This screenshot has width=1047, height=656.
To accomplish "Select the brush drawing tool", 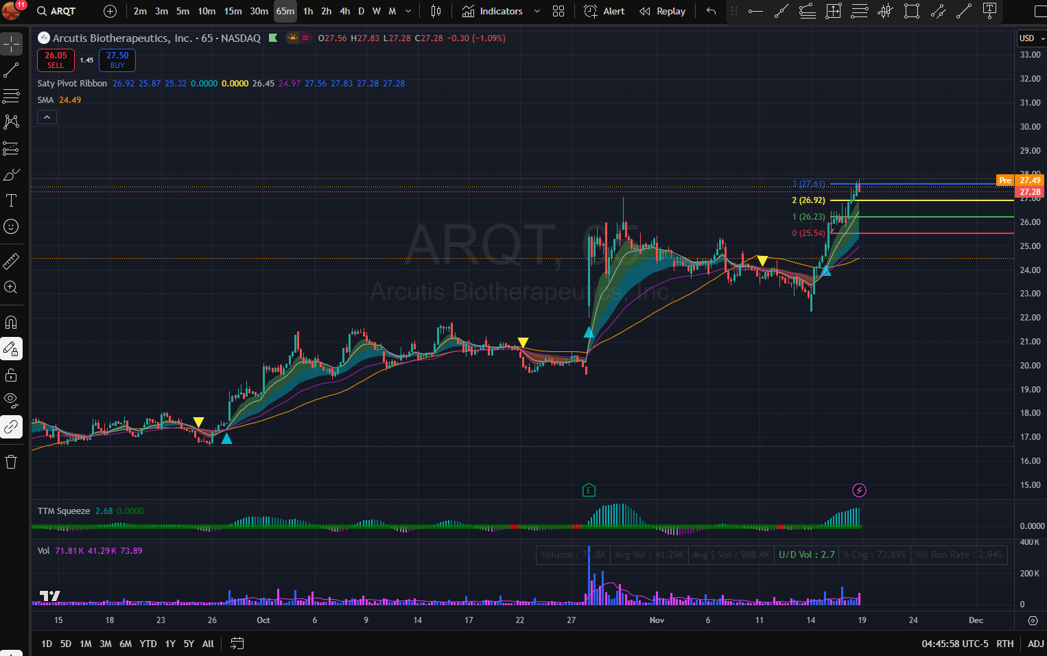I will 12,174.
